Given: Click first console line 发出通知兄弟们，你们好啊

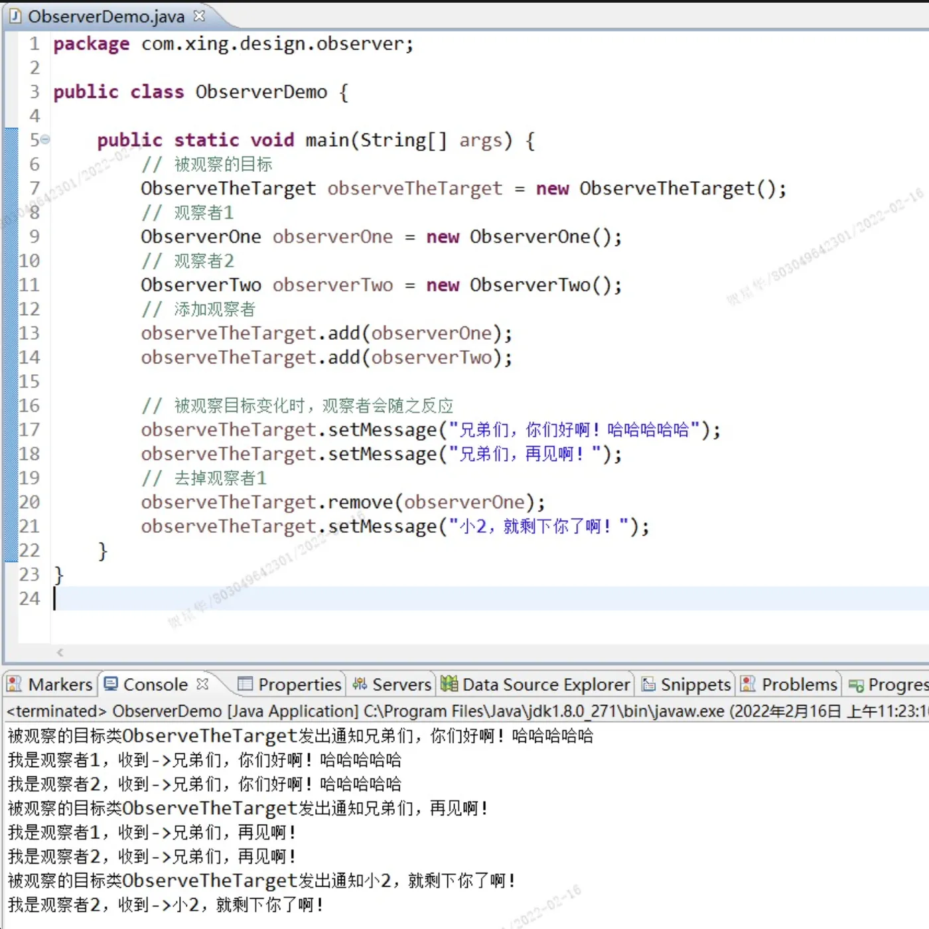Looking at the screenshot, I should click(x=301, y=736).
